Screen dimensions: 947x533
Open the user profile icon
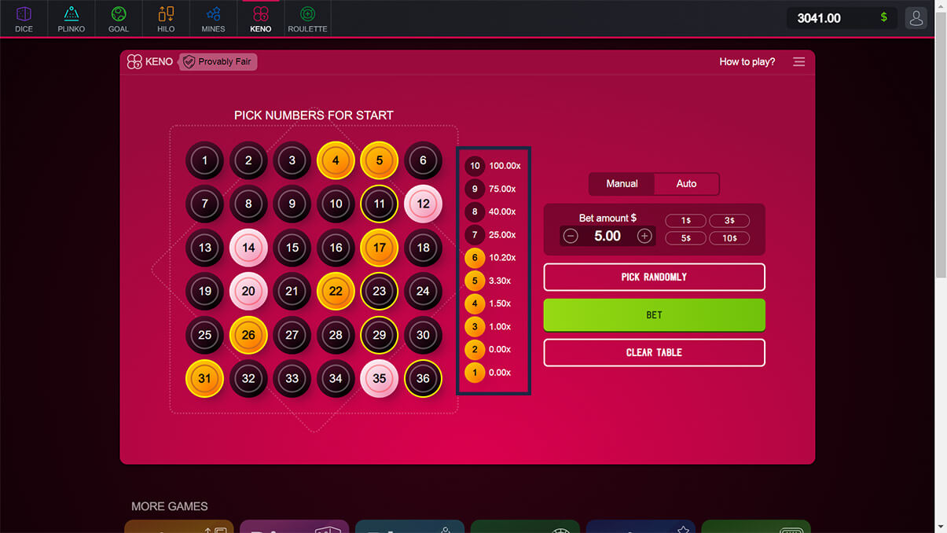(916, 18)
